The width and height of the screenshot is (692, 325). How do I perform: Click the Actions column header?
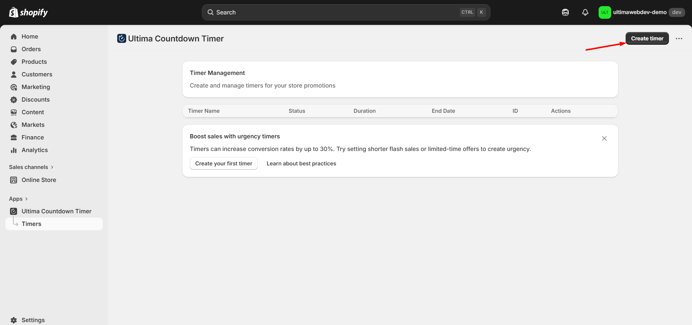point(561,111)
